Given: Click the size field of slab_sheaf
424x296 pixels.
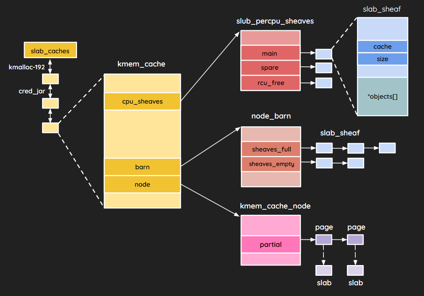Looking at the screenshot, I should click(x=383, y=59).
